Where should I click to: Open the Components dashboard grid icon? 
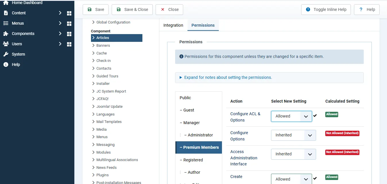[69, 34]
